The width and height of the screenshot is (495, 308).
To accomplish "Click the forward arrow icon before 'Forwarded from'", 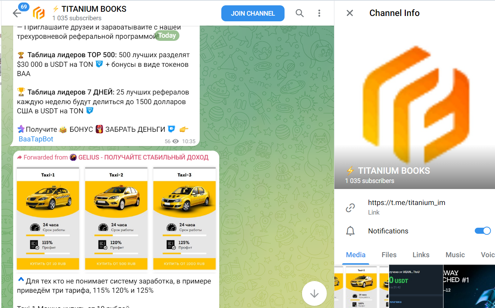I will [x=20, y=157].
